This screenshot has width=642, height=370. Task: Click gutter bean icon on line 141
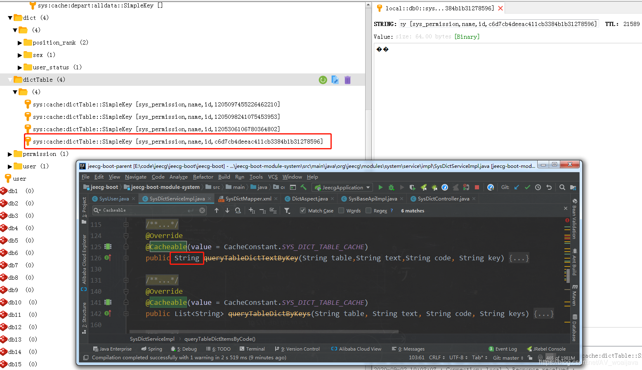click(x=108, y=302)
